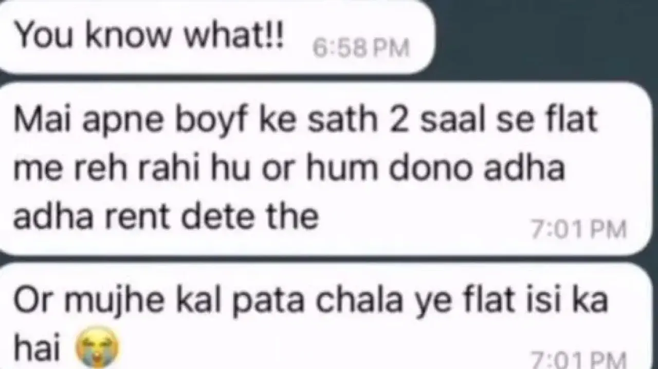Click the 7:01 PM timestamp beside "dete the"

coord(579,230)
